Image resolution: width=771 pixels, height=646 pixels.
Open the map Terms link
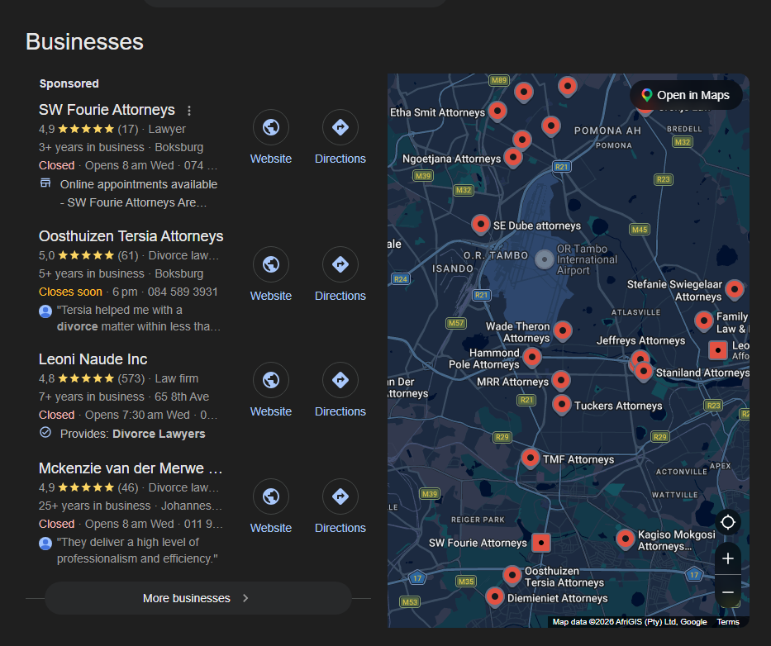[728, 622]
